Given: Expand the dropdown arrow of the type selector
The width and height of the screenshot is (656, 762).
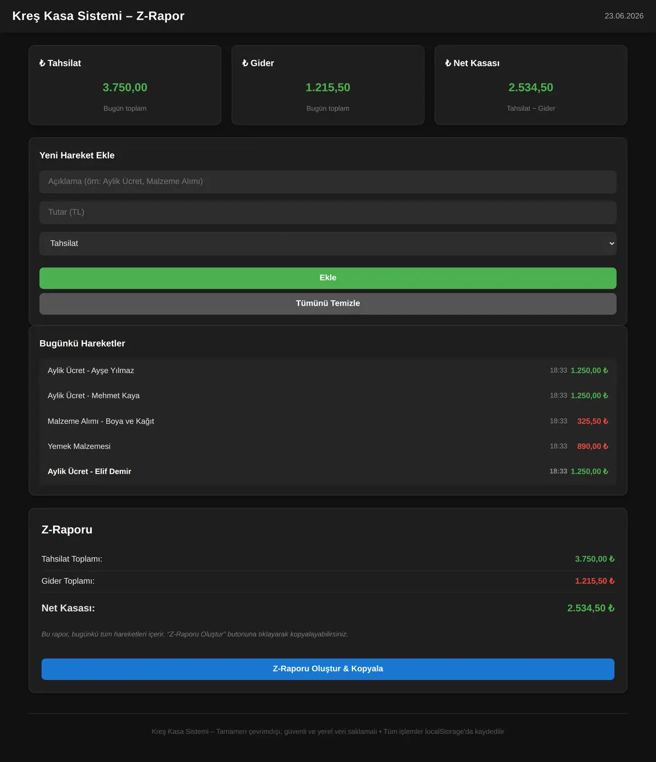Looking at the screenshot, I should coord(611,244).
